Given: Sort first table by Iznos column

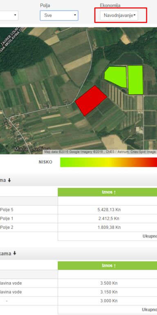Looking at the screenshot, I should coord(109,192).
